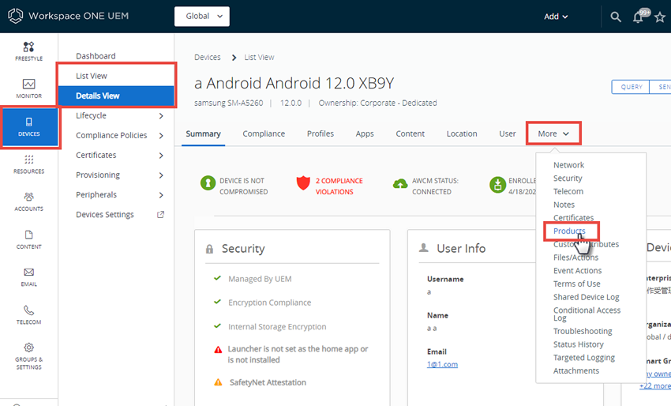Click the green Enrolled status icon
The height and width of the screenshot is (406, 671).
pos(497,185)
